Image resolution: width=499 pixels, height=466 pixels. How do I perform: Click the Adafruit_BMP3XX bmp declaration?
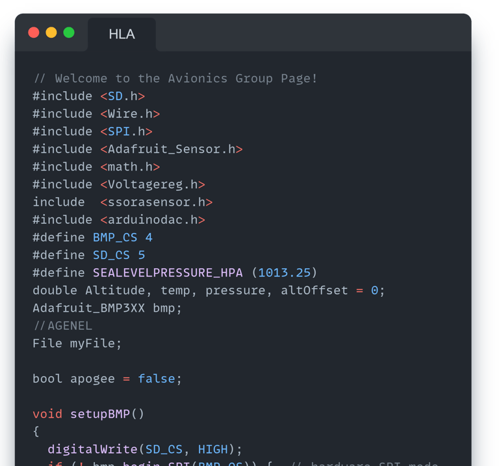107,308
